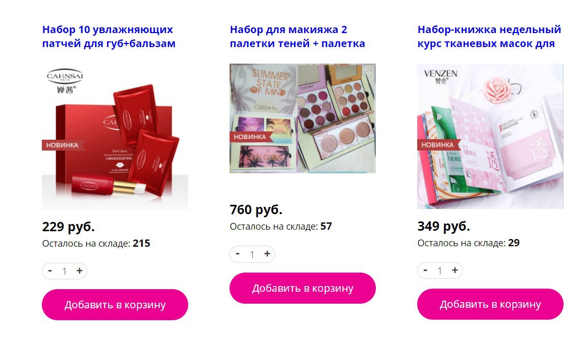Open the 'Набор для макияжа 2 палетки' title link
Screen dimensions: 578x344
(x=297, y=37)
